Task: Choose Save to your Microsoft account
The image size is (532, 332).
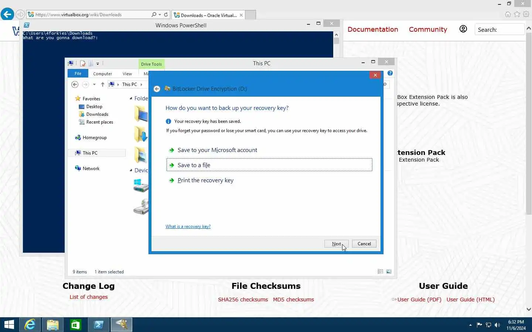Action: 269,150
